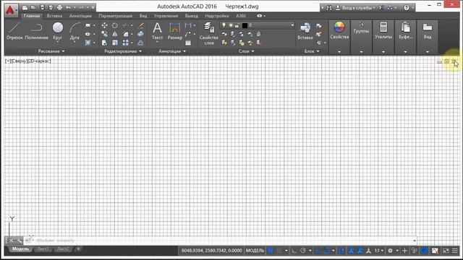This screenshot has width=463, height=260.
Task: Toggle ortho mode in status bar
Action: point(294,251)
